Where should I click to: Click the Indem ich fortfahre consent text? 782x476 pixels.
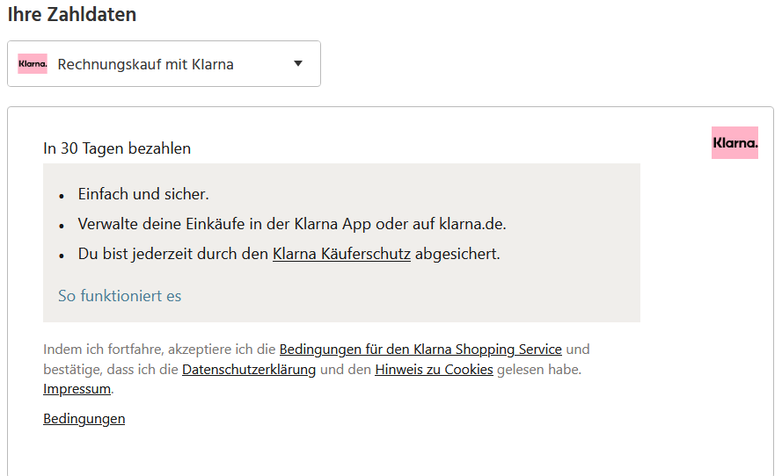[317, 369]
